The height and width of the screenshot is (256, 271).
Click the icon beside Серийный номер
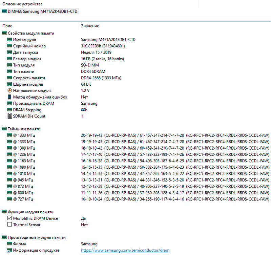[9, 46]
